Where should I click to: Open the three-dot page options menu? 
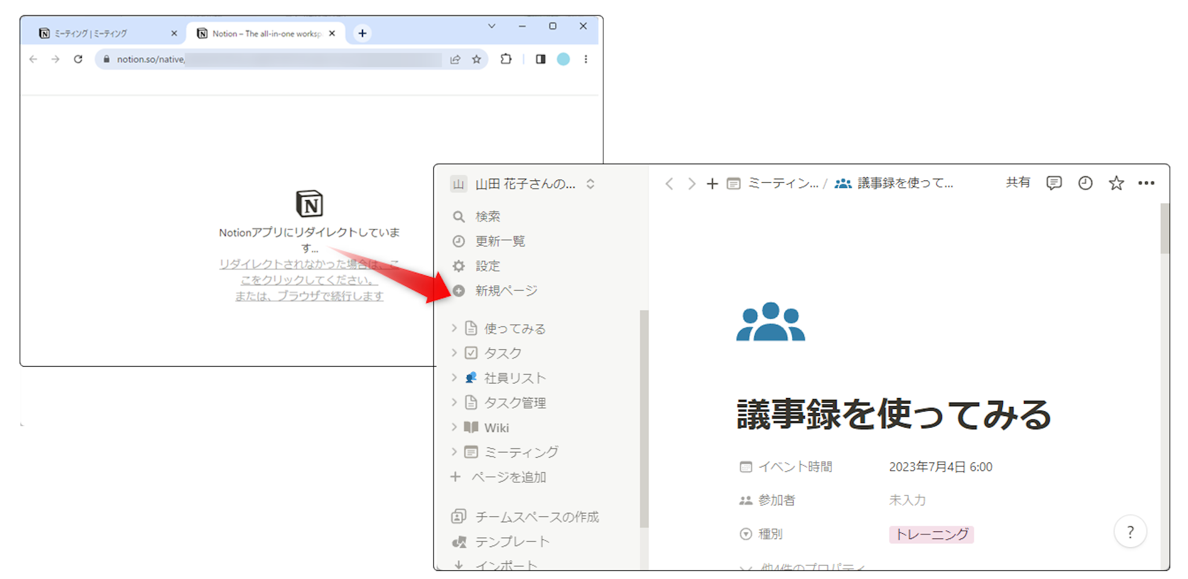coord(1146,183)
